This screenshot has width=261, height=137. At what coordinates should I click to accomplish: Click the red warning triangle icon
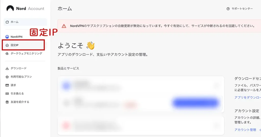coord(64,26)
